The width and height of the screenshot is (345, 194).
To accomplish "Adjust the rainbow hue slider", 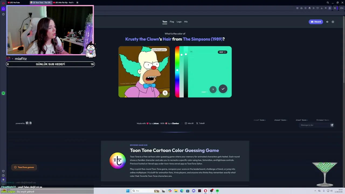I will [177, 72].
